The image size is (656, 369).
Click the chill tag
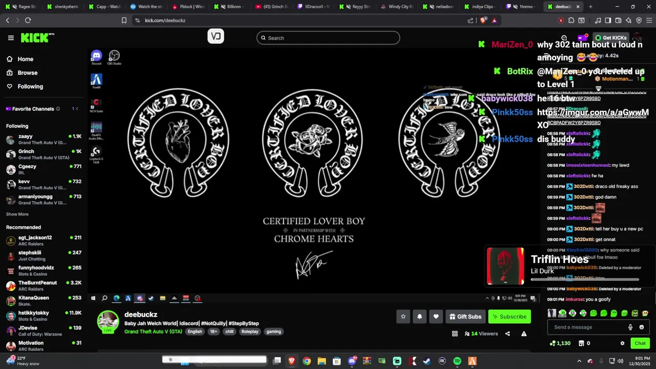click(229, 332)
